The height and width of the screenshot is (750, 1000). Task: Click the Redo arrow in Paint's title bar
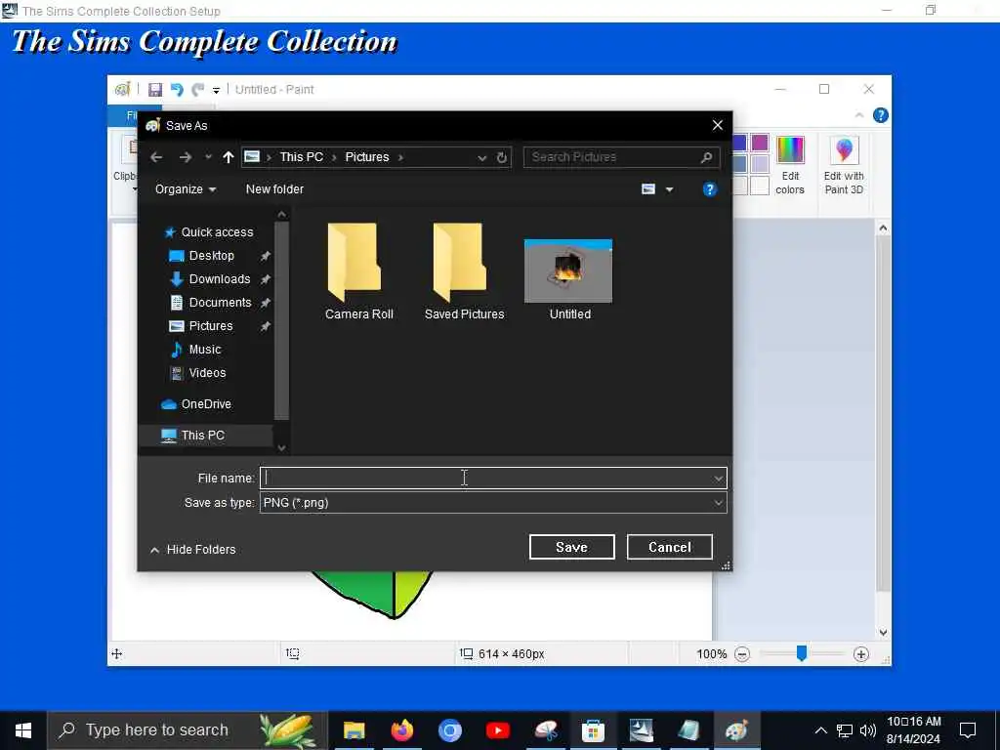tap(197, 90)
